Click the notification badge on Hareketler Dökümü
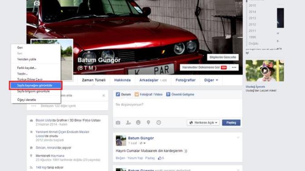Image resolution: width=305 pixels, height=171 pixels. tap(224, 67)
